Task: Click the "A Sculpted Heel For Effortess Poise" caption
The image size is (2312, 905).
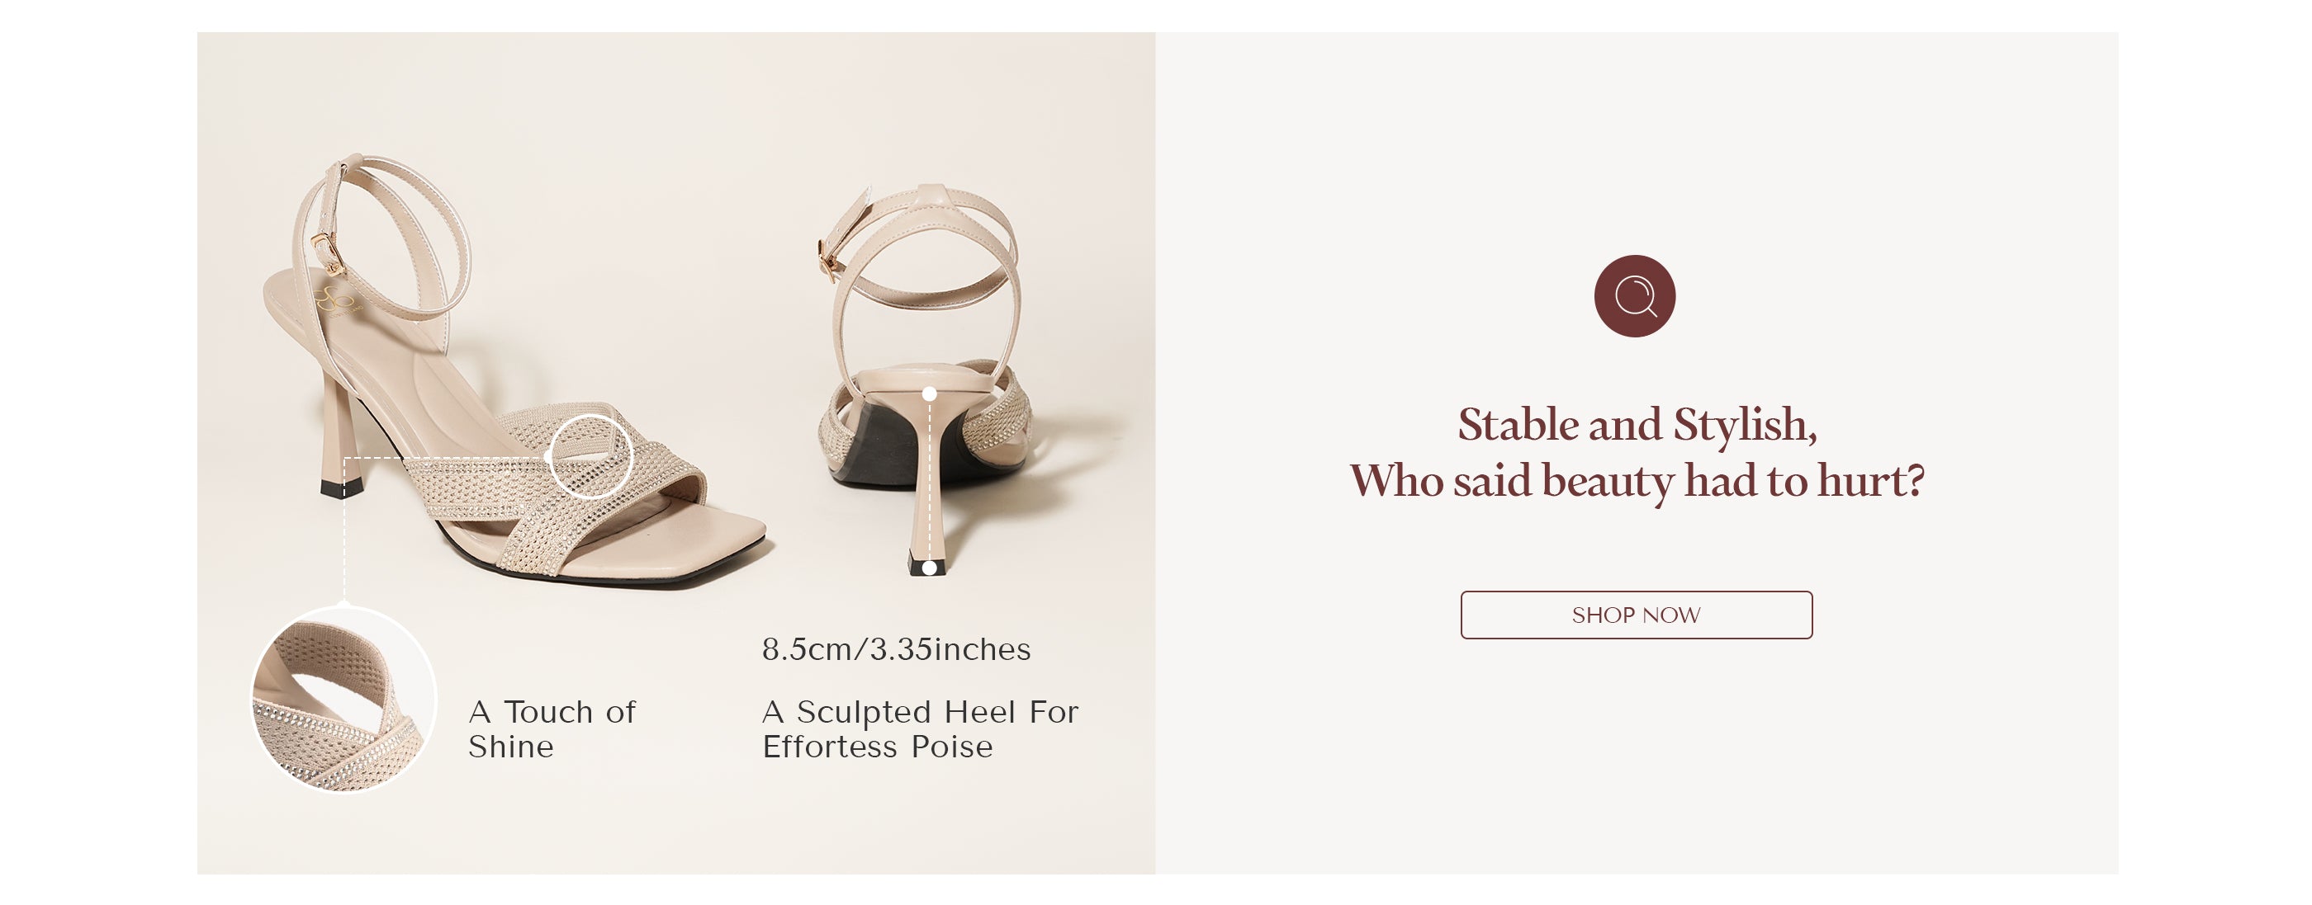Action: pyautogui.click(x=920, y=728)
